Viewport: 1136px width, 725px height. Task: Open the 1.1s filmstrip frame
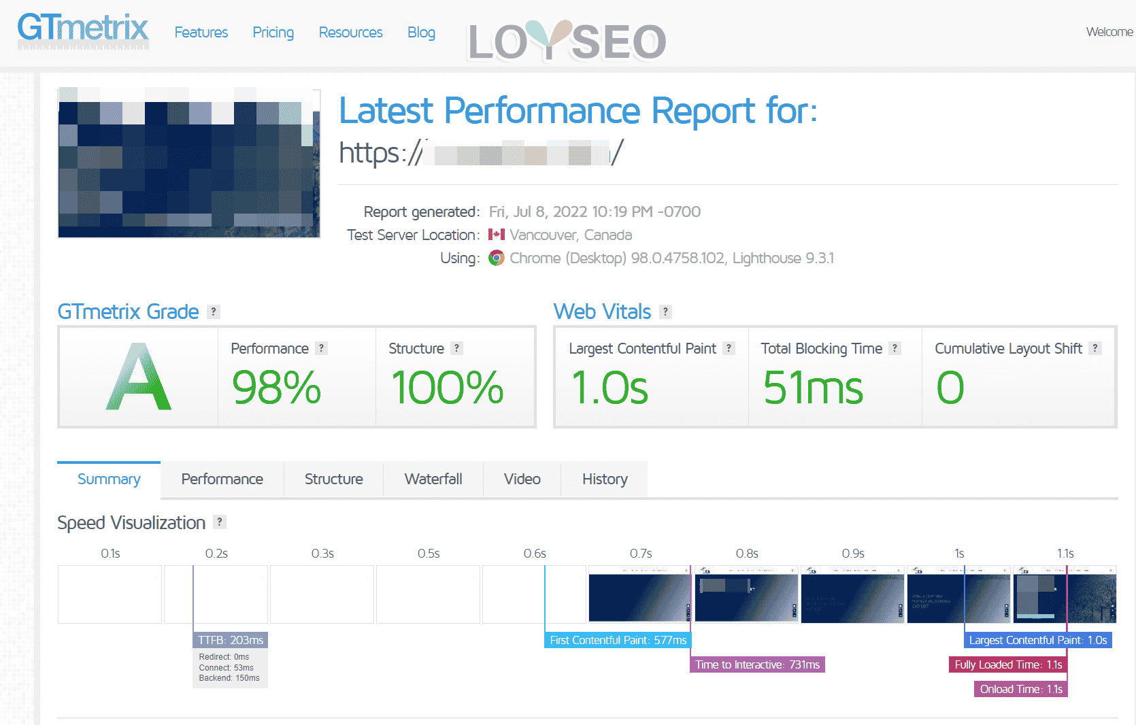coord(1065,594)
